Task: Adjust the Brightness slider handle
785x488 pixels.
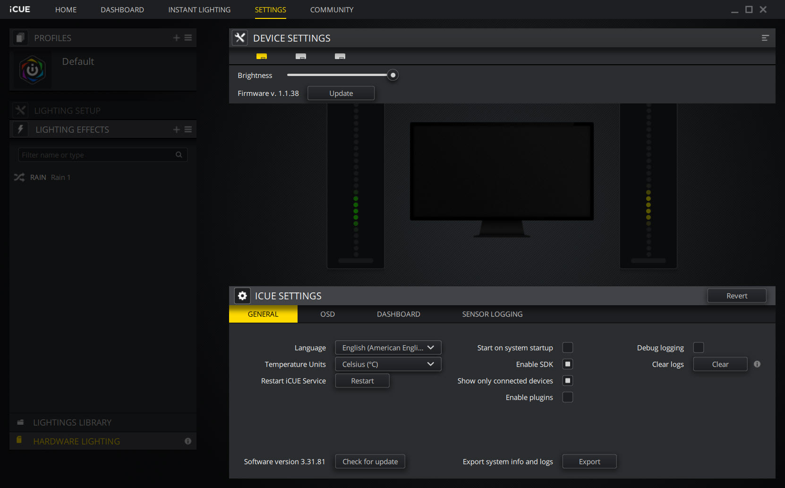Action: point(392,75)
